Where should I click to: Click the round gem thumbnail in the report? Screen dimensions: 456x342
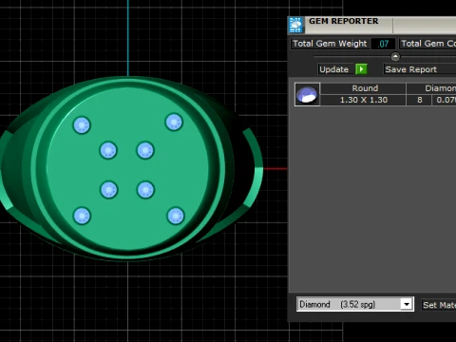coord(307,94)
